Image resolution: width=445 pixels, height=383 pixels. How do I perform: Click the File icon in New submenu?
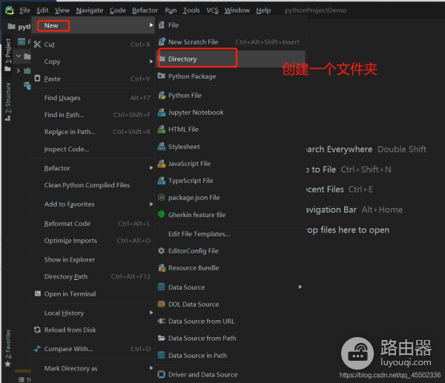(x=161, y=25)
